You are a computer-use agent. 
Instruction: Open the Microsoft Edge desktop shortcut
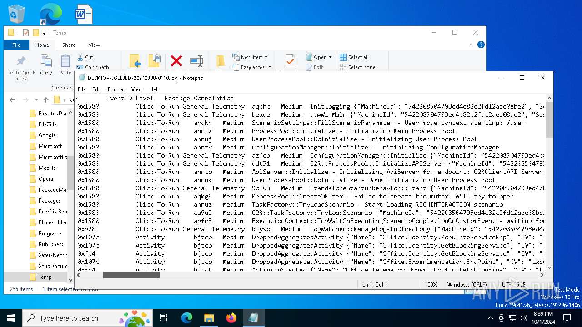tap(50, 14)
